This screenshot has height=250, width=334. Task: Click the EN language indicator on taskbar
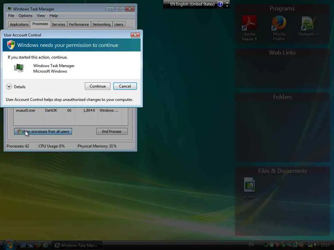[x=251, y=245]
